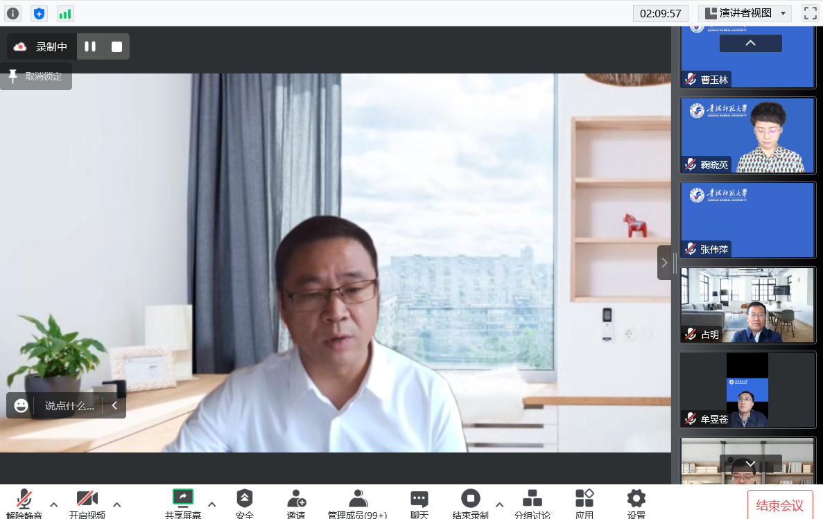Expand audio options arrow beside 解除静音
This screenshot has width=823, height=519.
pyautogui.click(x=54, y=504)
